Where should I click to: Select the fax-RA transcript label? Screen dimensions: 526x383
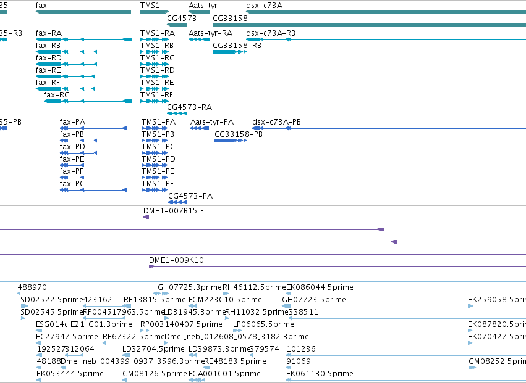(49, 33)
